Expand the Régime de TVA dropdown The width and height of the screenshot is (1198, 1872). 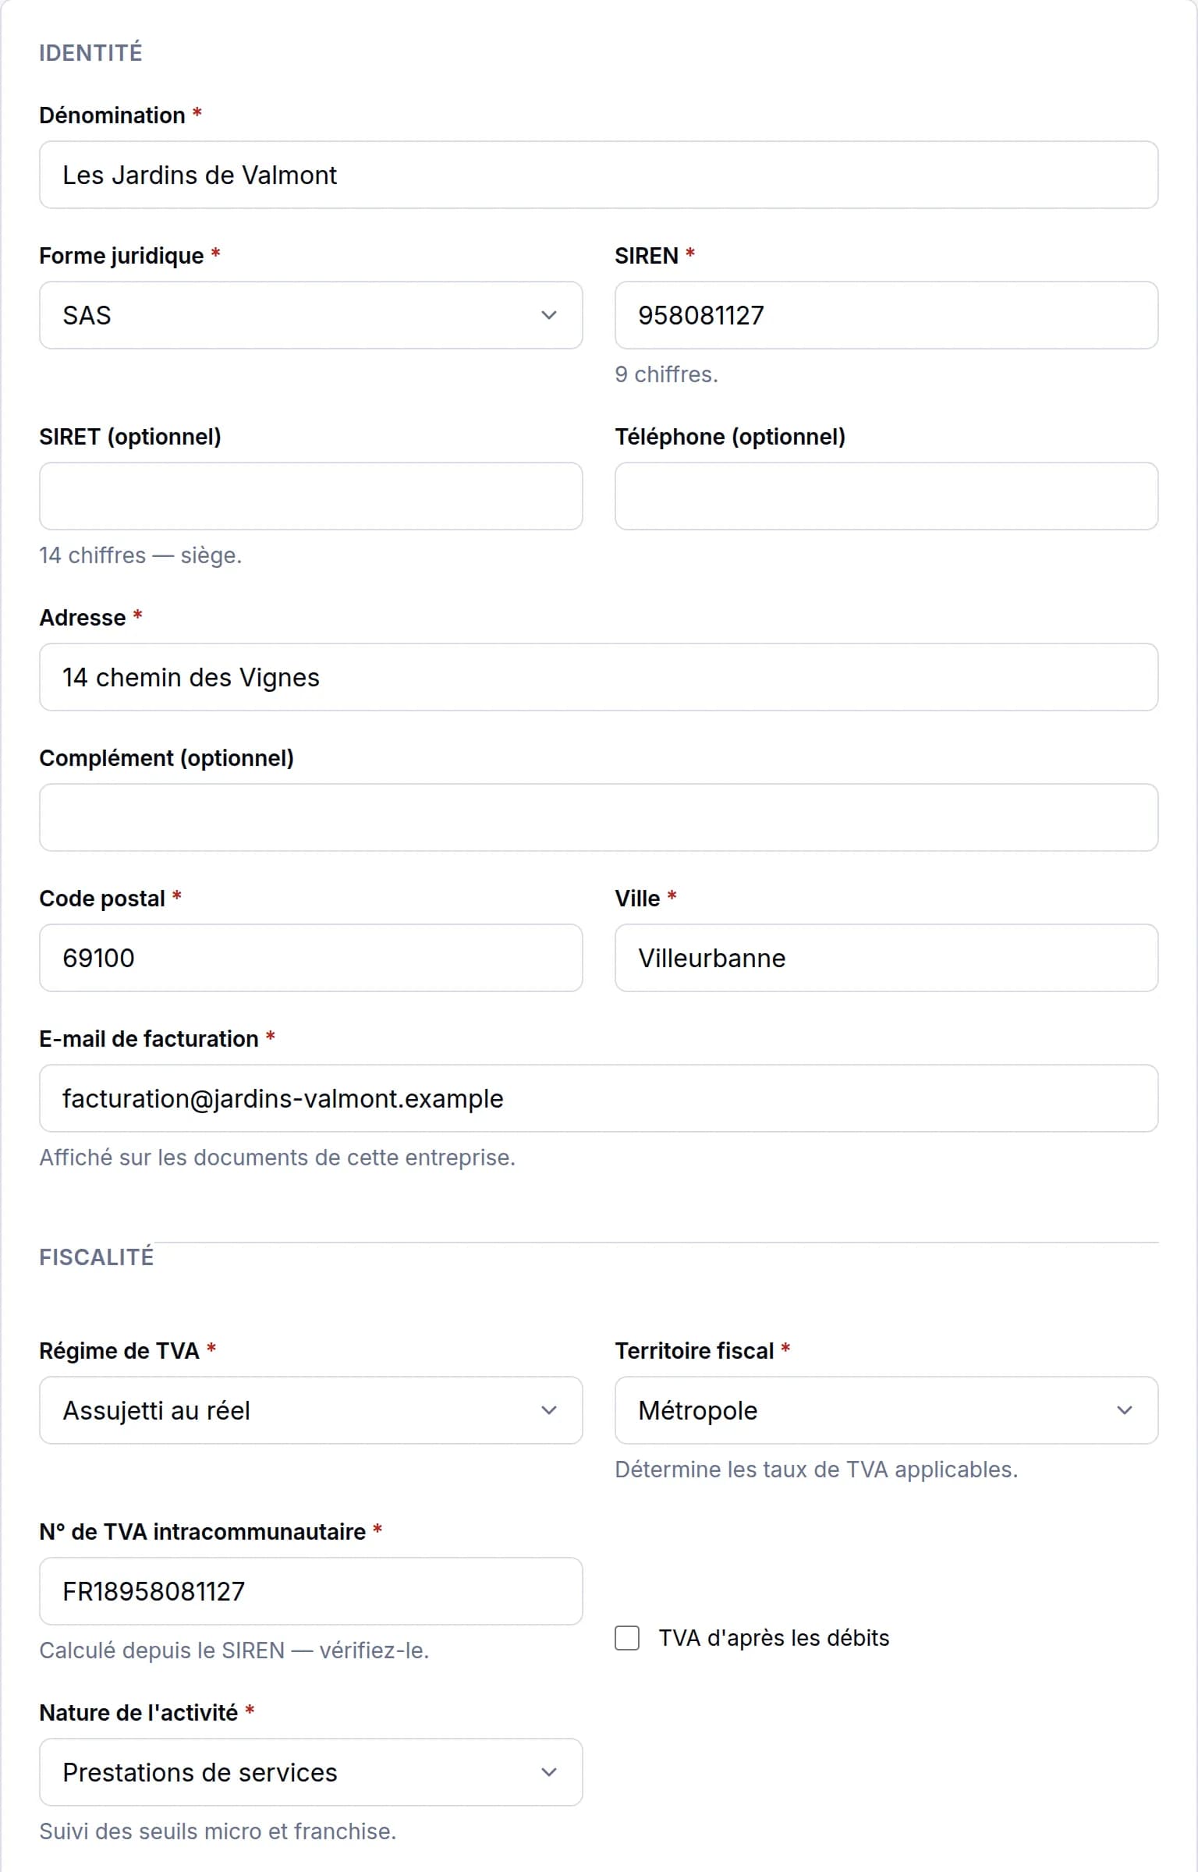310,1410
